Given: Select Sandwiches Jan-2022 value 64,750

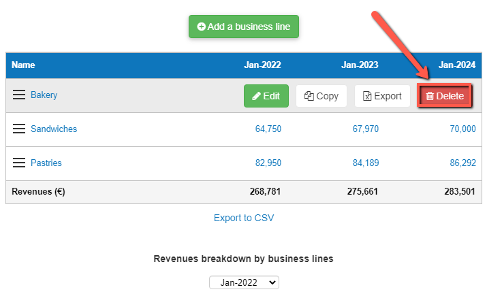Looking at the screenshot, I should click(268, 129).
